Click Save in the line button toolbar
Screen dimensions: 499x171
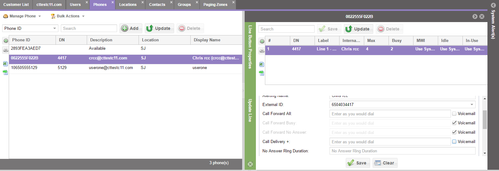(x=329, y=29)
